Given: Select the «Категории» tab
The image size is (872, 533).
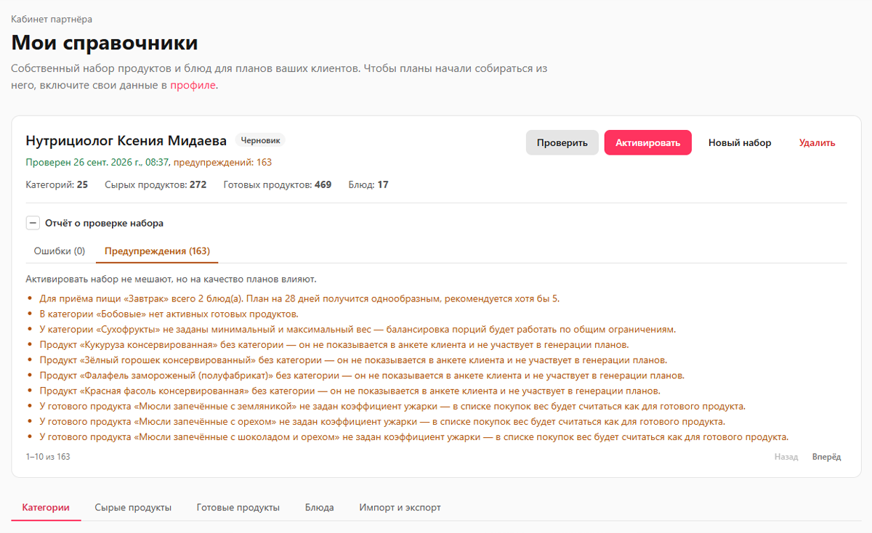Looking at the screenshot, I should point(46,508).
